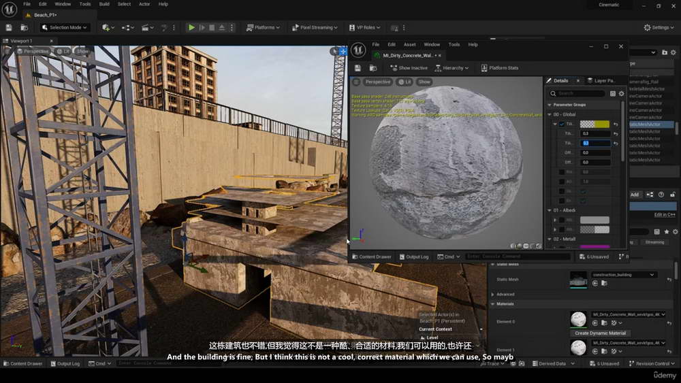The height and width of the screenshot is (383, 681).
Task: Open the Hierarchy dropdown in material editor
Action: point(452,68)
